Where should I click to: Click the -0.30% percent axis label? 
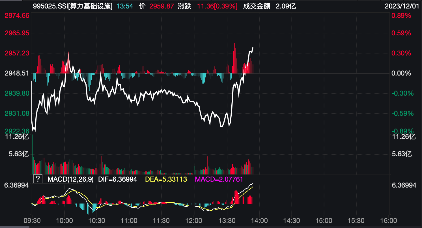coord(402,93)
